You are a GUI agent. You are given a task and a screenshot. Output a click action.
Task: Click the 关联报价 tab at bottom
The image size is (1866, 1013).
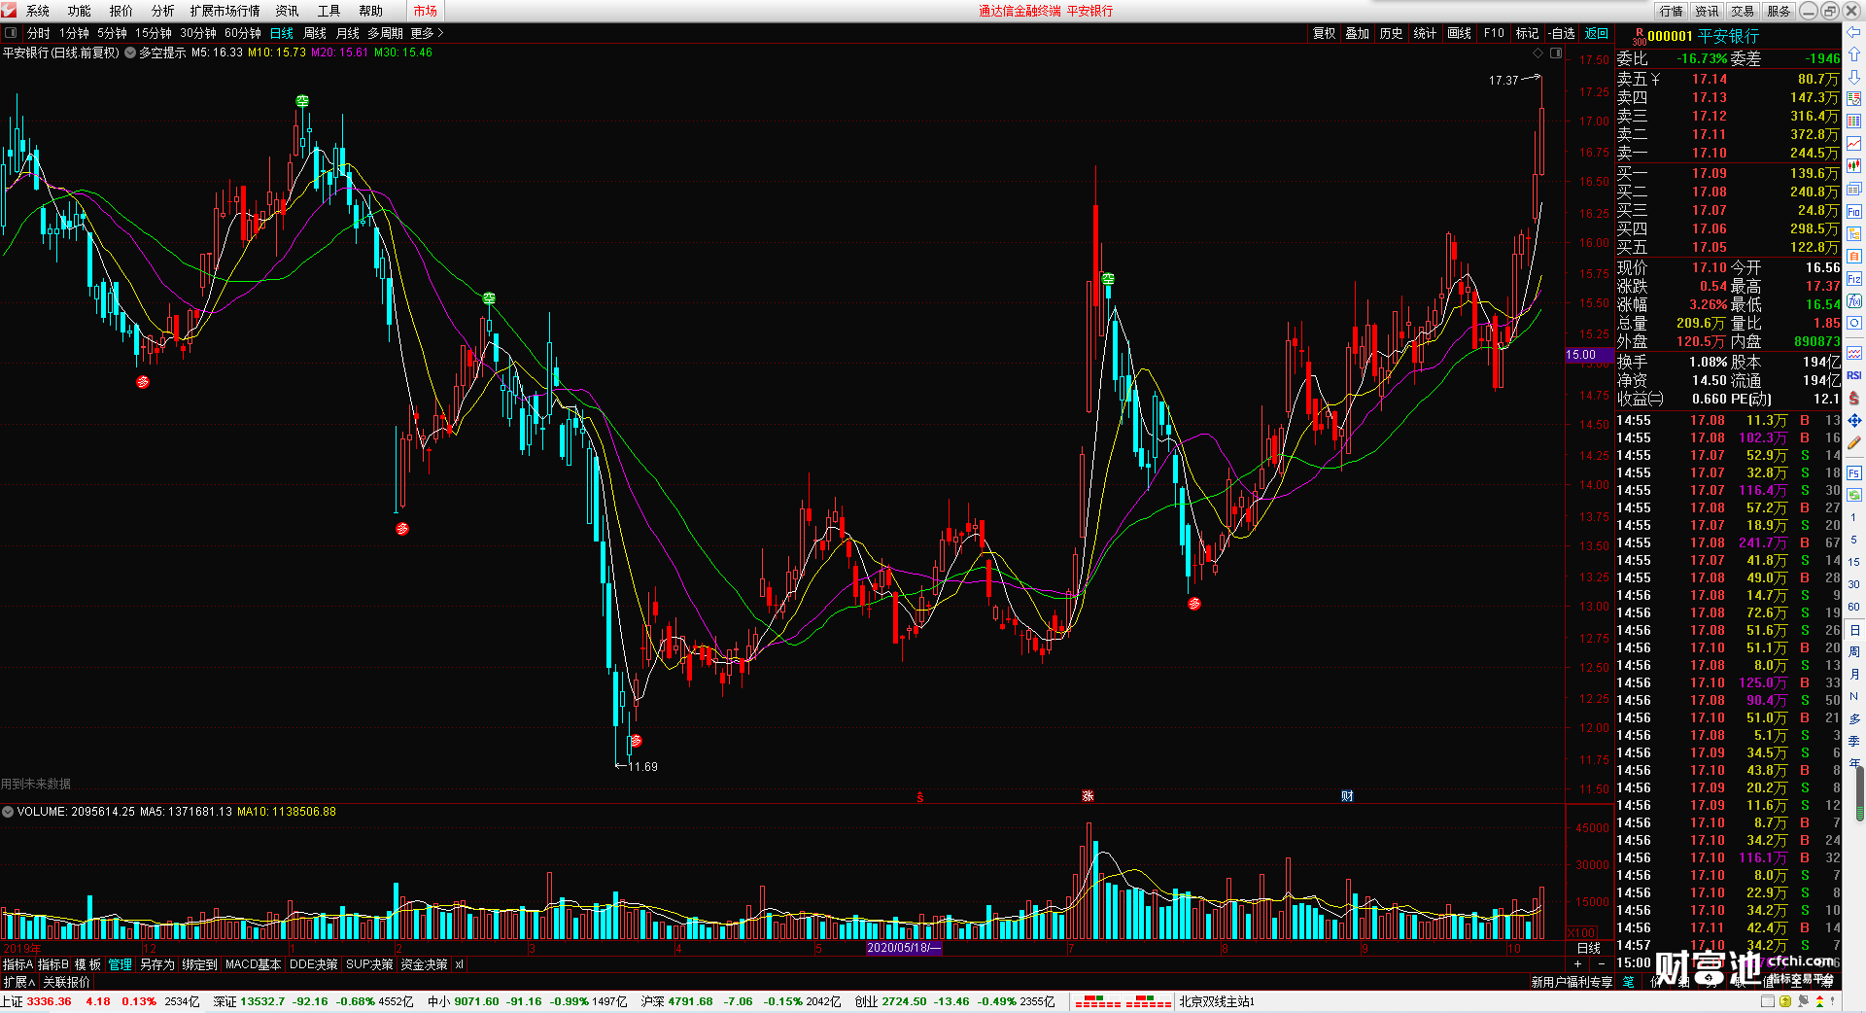coord(66,982)
